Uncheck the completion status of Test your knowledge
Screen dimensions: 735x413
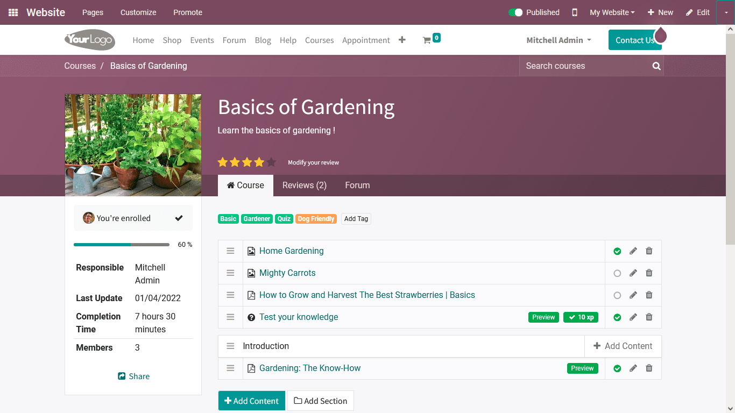(x=617, y=317)
